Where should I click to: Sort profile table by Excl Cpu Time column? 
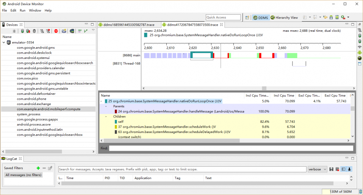tap(335, 96)
